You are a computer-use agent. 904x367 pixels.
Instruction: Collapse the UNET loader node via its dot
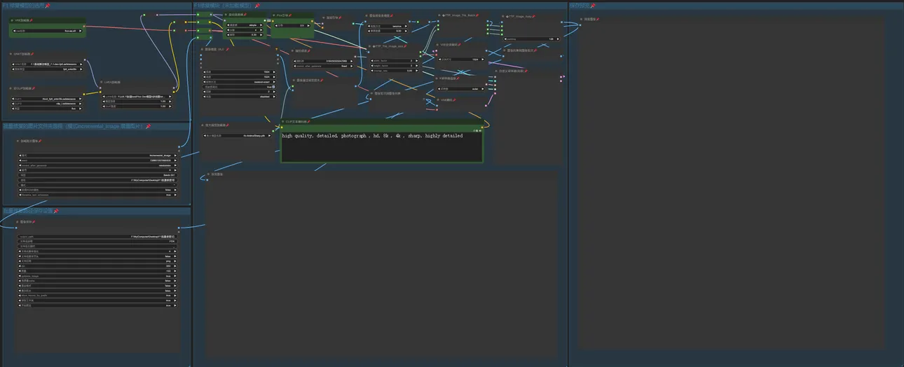coord(11,54)
